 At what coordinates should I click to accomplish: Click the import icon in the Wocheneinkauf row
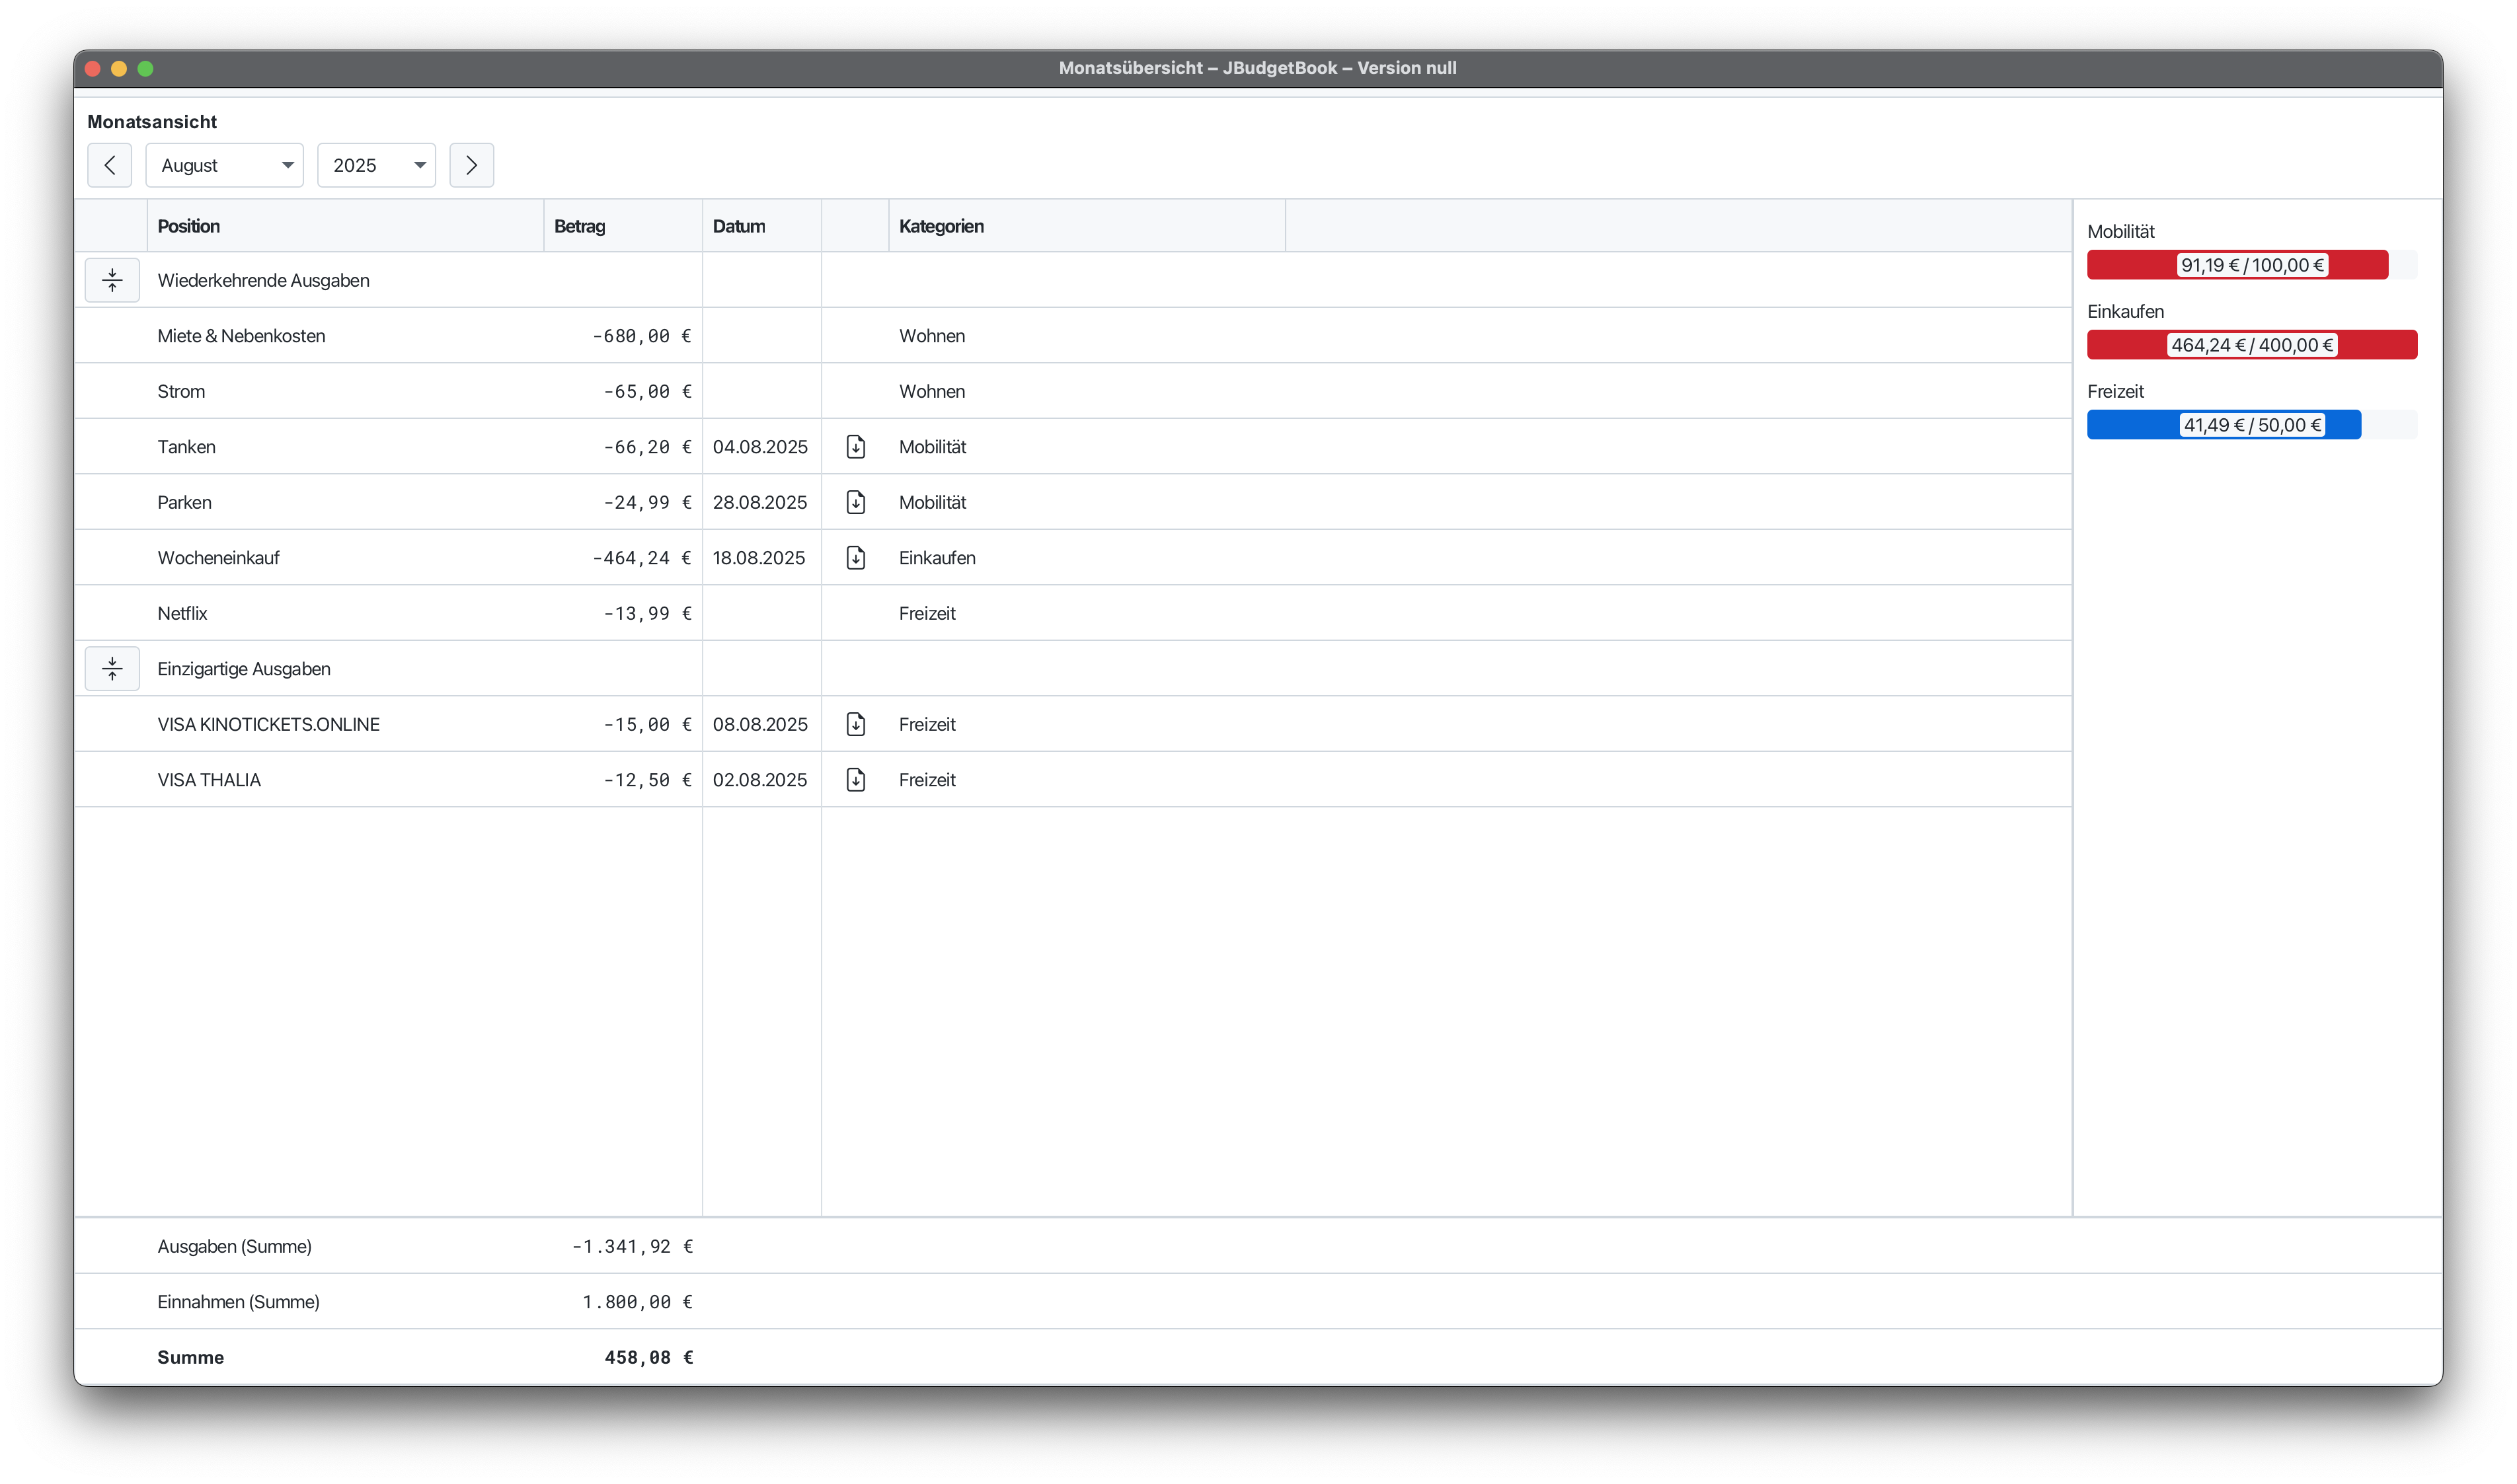tap(855, 558)
